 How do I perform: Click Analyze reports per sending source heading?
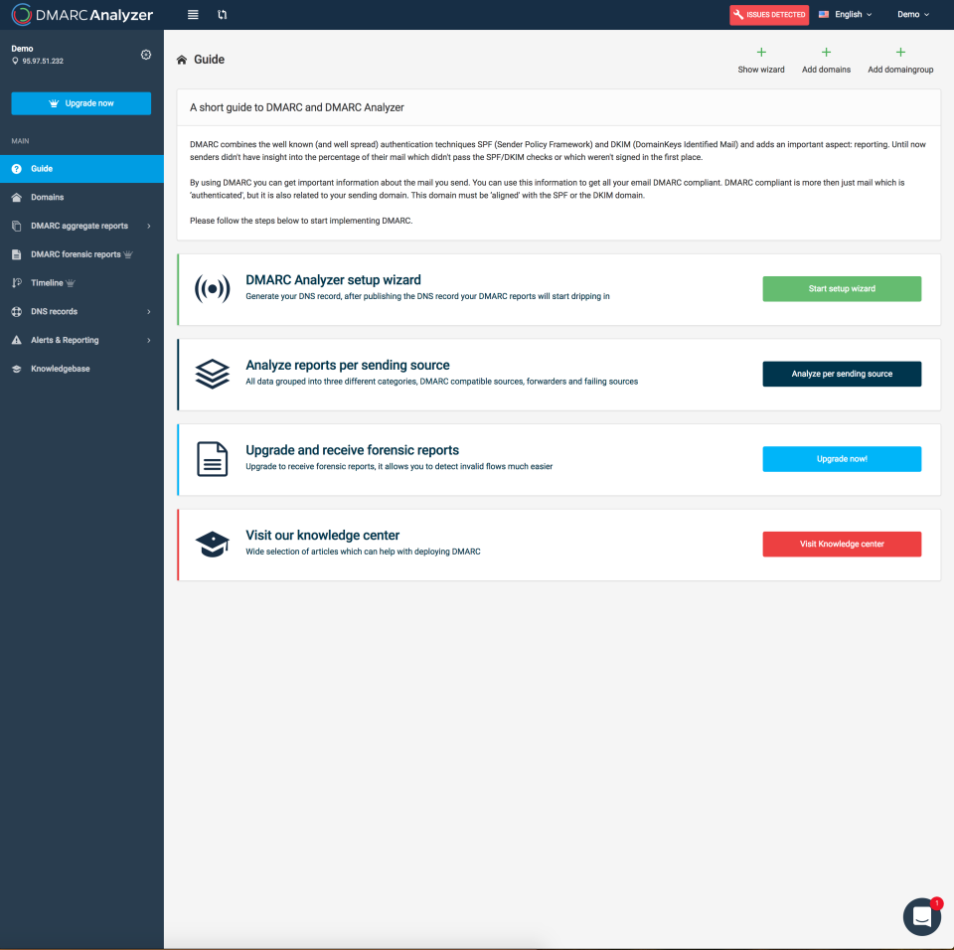(348, 365)
